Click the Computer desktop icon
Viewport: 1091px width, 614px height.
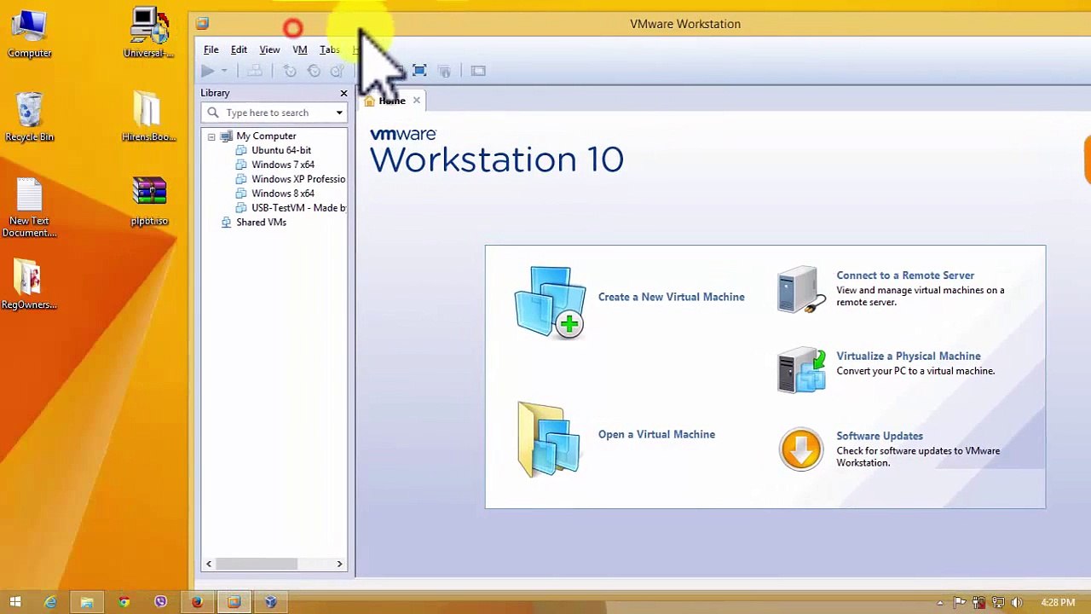(x=30, y=34)
